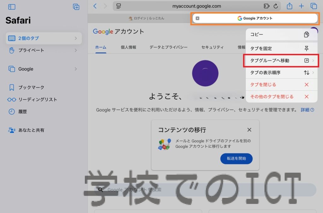Screen dimensions: 323x213
Task: Follow the 詳細 link
Action: coord(305,110)
